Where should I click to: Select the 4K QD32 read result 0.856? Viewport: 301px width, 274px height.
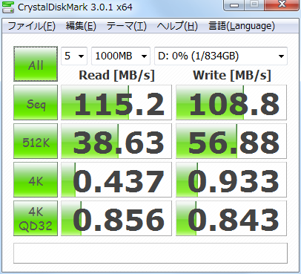(x=116, y=218)
